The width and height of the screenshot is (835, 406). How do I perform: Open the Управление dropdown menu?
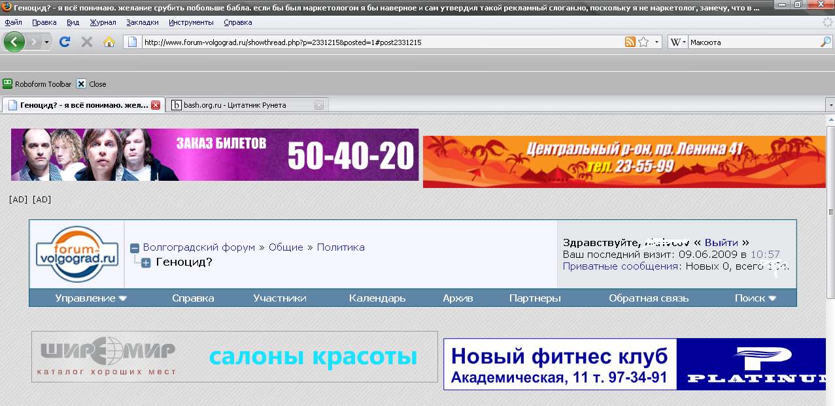91,298
